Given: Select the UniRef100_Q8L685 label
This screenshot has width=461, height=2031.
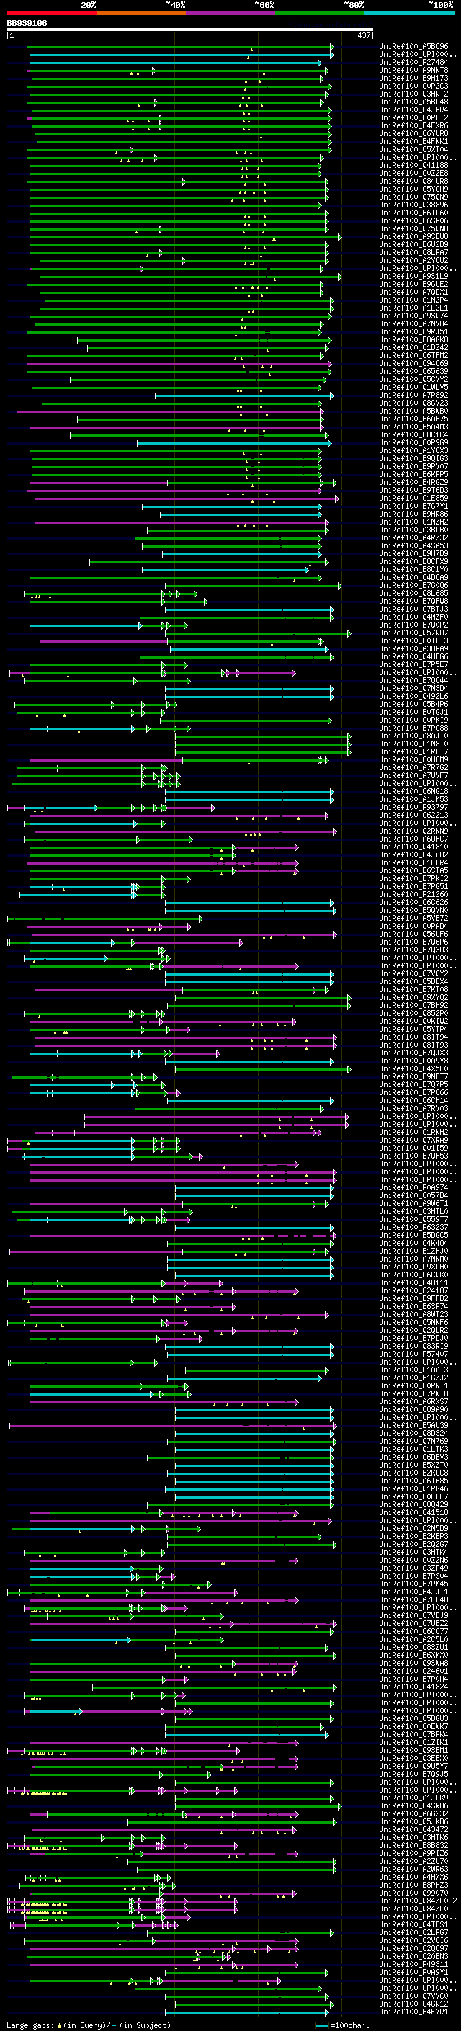Looking at the screenshot, I should [413, 593].
